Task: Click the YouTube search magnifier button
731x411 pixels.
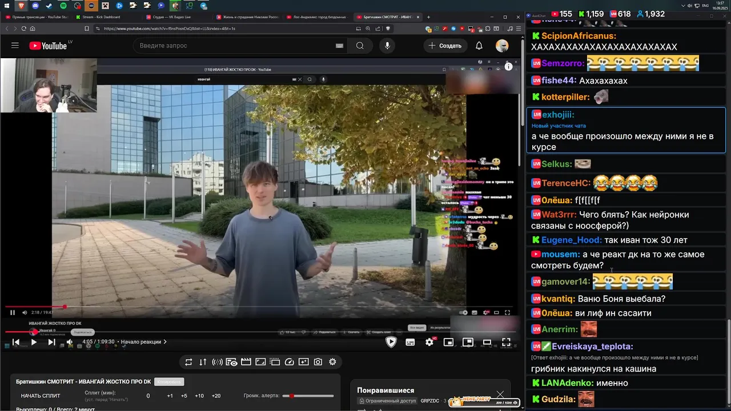Action: point(360,46)
